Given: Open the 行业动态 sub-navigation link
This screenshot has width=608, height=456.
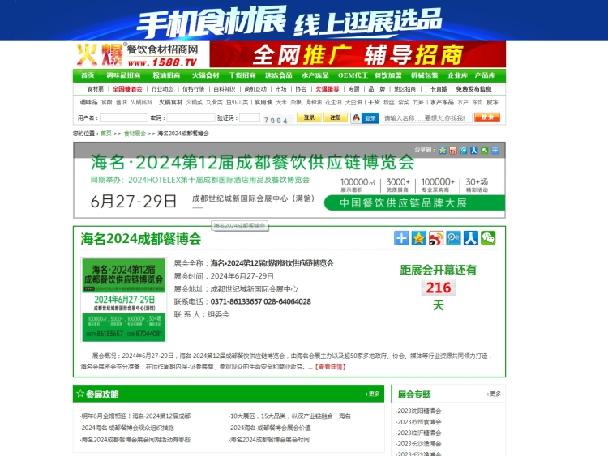Looking at the screenshot, I should 162,89.
